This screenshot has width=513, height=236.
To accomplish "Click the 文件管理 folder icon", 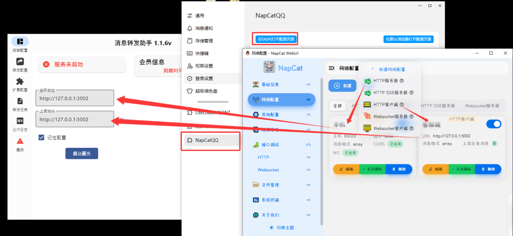I will (256, 184).
